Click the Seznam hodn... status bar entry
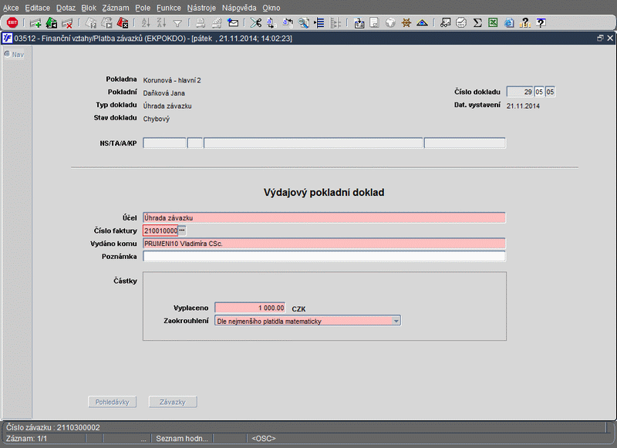The height and width of the screenshot is (448, 617). [x=182, y=438]
